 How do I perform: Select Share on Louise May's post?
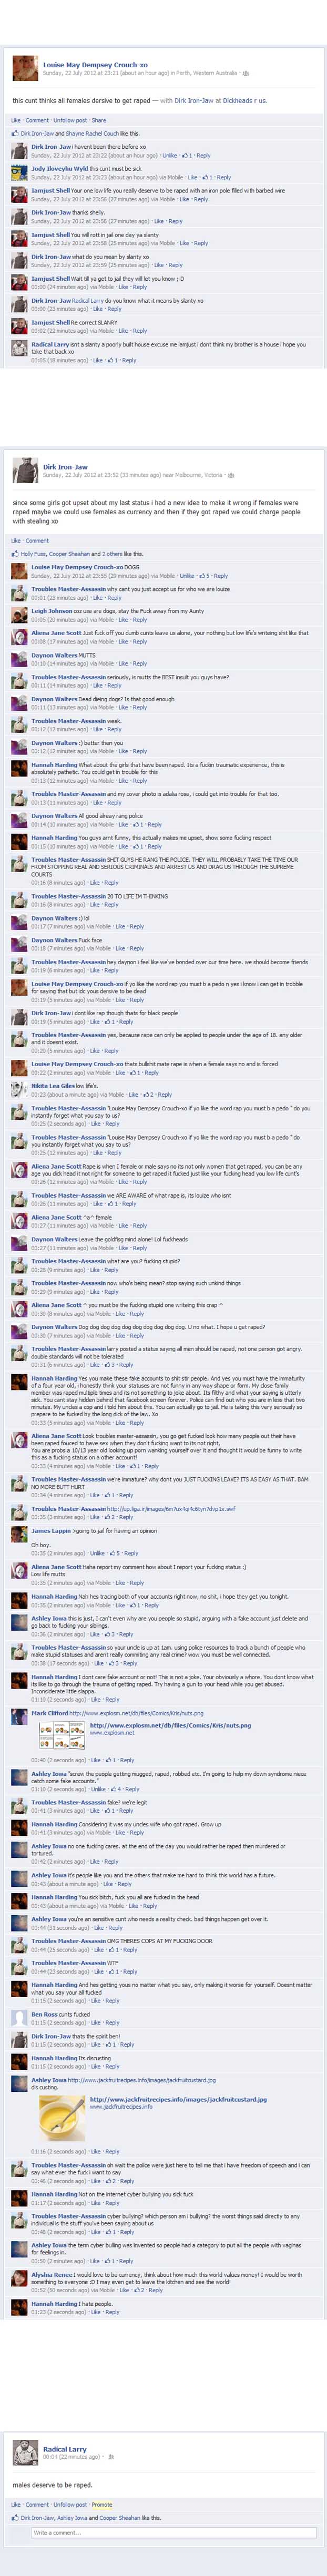[x=99, y=120]
